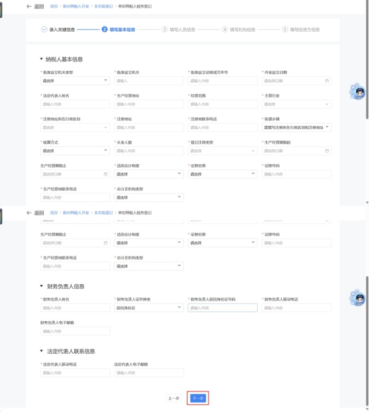This screenshot has width=369, height=412.
Task: Click the blue 下一步 button
Action: coord(198,398)
